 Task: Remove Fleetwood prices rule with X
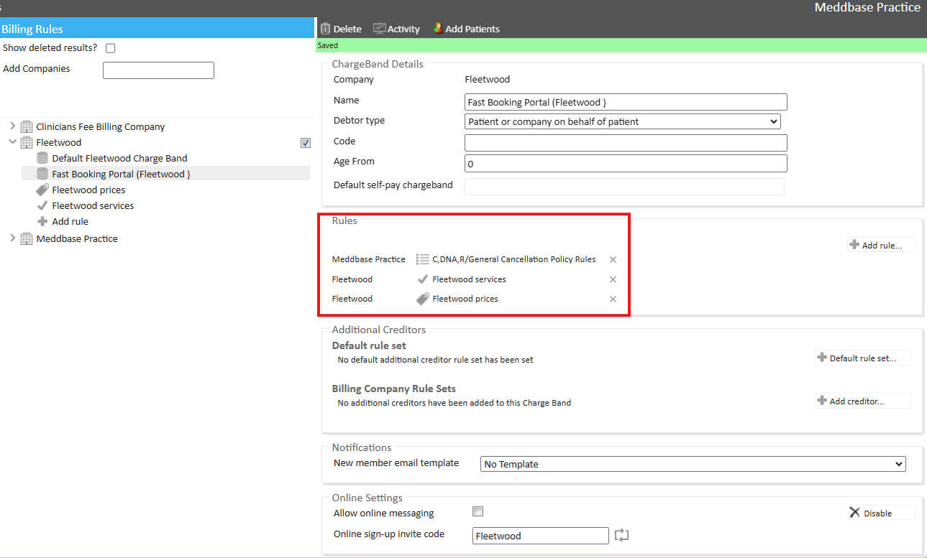click(x=613, y=299)
